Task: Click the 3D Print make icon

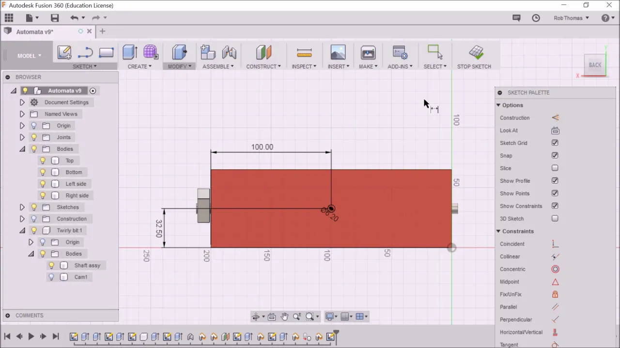Action: coord(368,52)
